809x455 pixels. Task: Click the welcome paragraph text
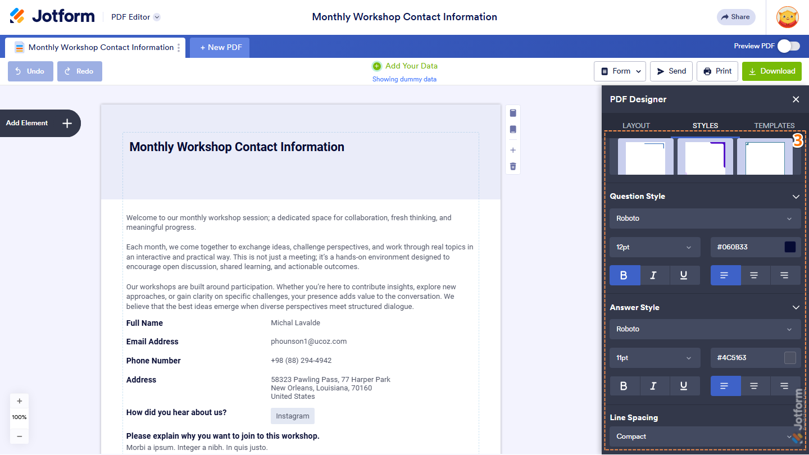289,222
